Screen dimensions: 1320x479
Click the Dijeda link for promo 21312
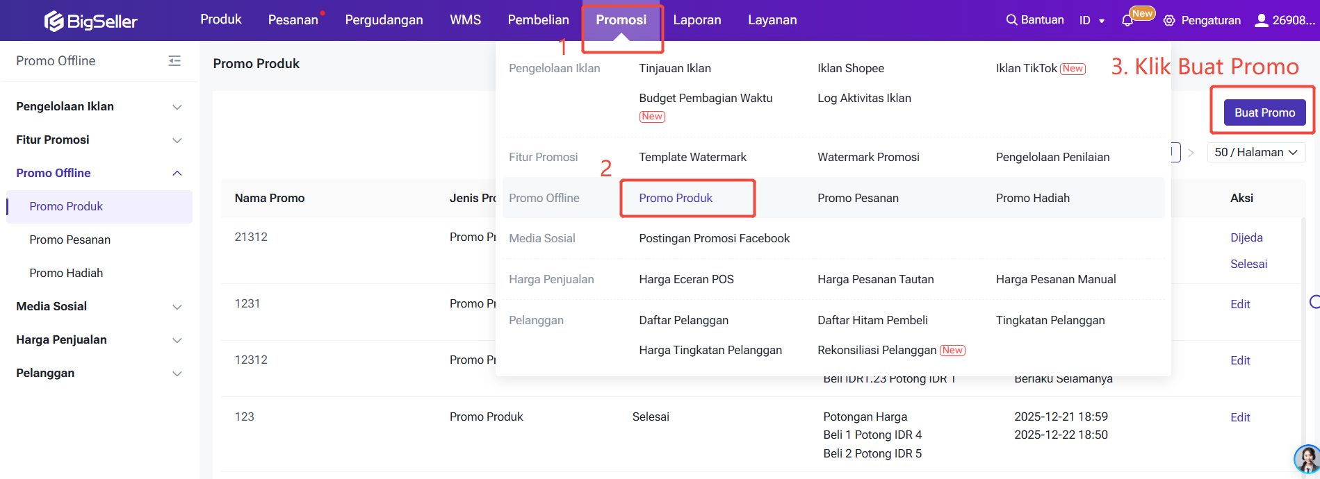click(1246, 237)
